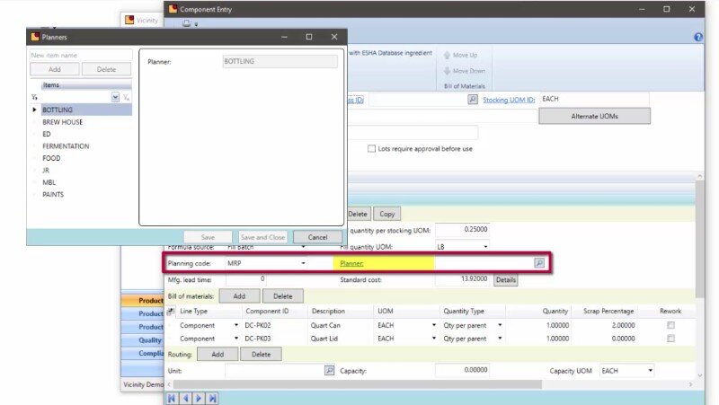Toggle Rework checkbox for Quart Lid row
The width and height of the screenshot is (719, 405).
coord(670,339)
